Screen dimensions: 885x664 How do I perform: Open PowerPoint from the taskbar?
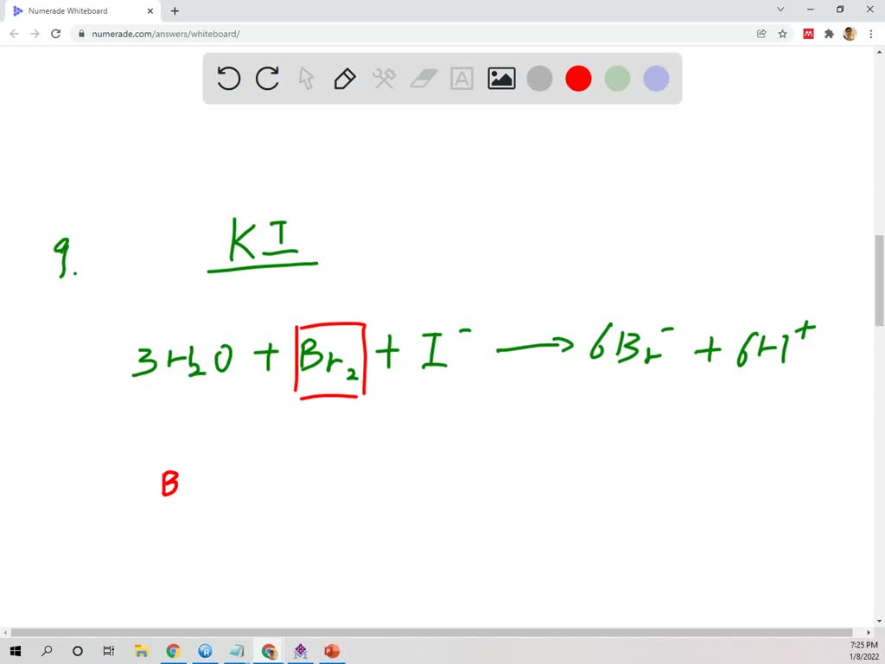point(332,650)
